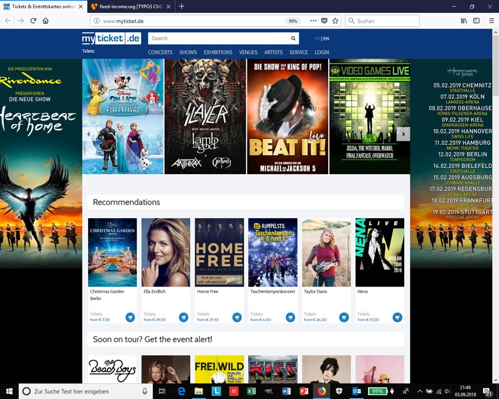Open File Explorer from taskbar
499x399 pixels.
[199, 391]
